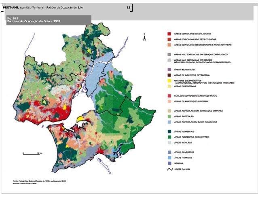Select the 'Áreas Edificadas Não Estruturadas' legend label
The image size is (258, 197).
(x=195, y=39)
